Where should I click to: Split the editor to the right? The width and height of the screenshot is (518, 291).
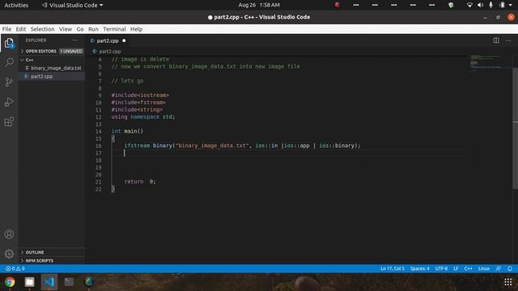click(x=496, y=40)
